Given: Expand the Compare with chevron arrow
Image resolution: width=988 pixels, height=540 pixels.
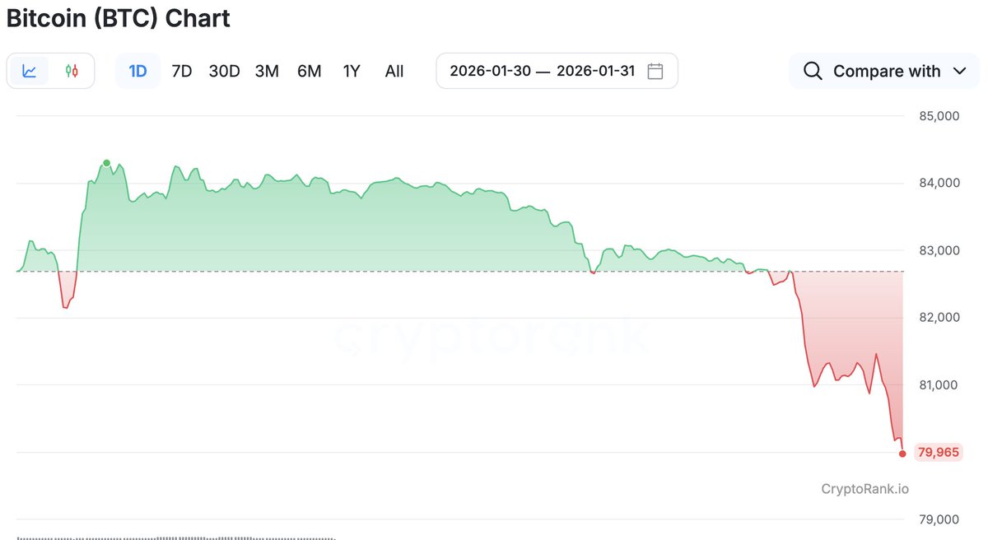Looking at the screenshot, I should 959,71.
